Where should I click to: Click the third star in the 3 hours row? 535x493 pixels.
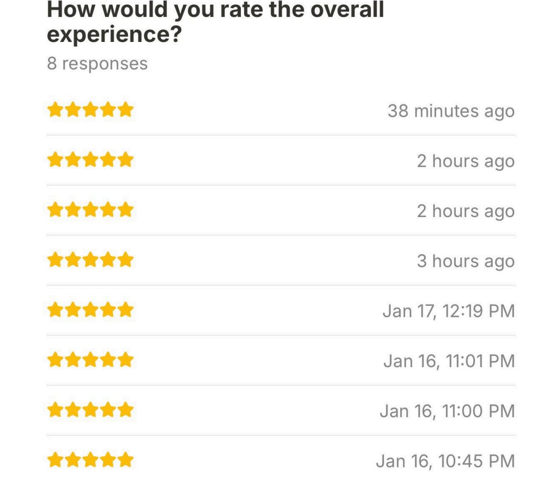tap(90, 260)
